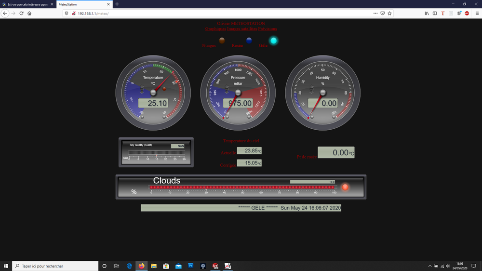Screen dimensions: 482x271
Task: Click the brown Nuages indicator LED
Action: [x=222, y=41]
